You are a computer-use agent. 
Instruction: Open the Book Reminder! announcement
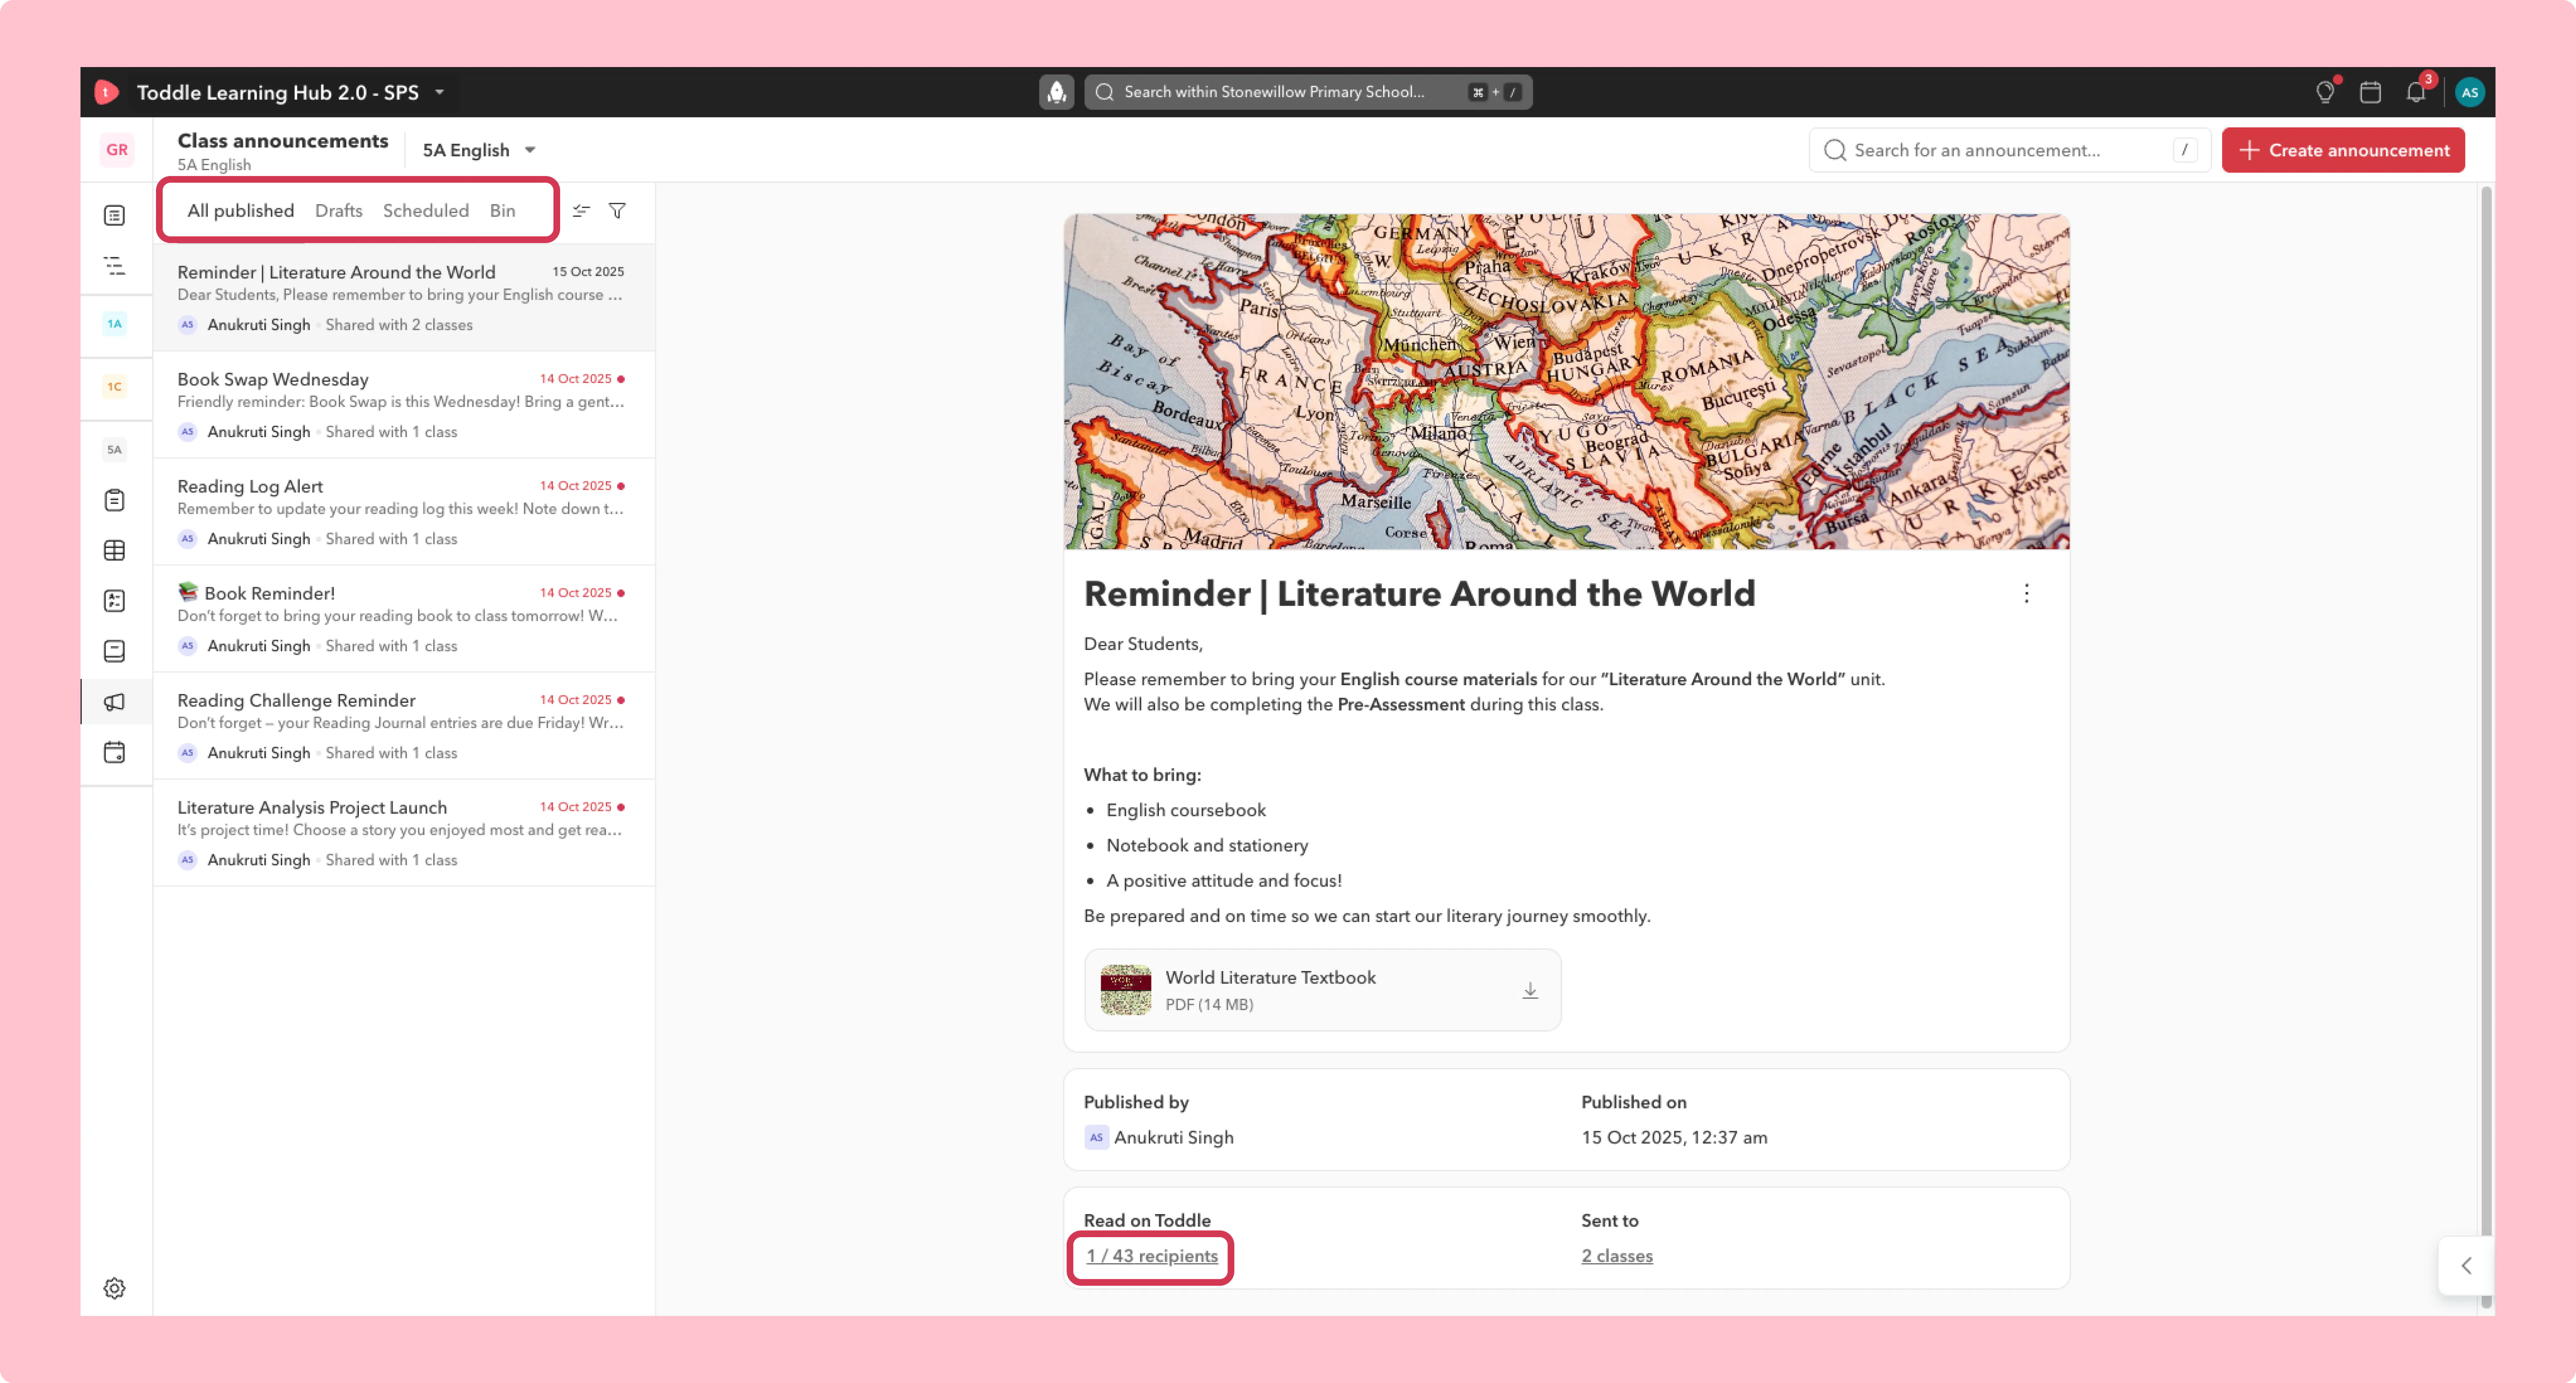pos(404,618)
